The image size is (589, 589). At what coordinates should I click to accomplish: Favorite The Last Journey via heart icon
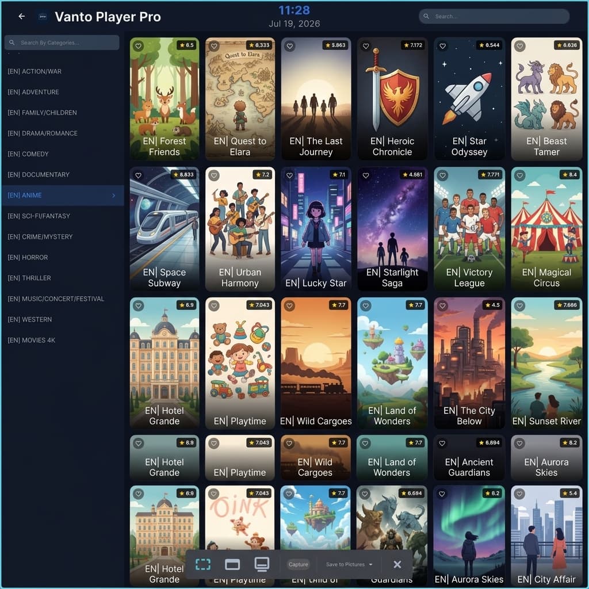[290, 46]
